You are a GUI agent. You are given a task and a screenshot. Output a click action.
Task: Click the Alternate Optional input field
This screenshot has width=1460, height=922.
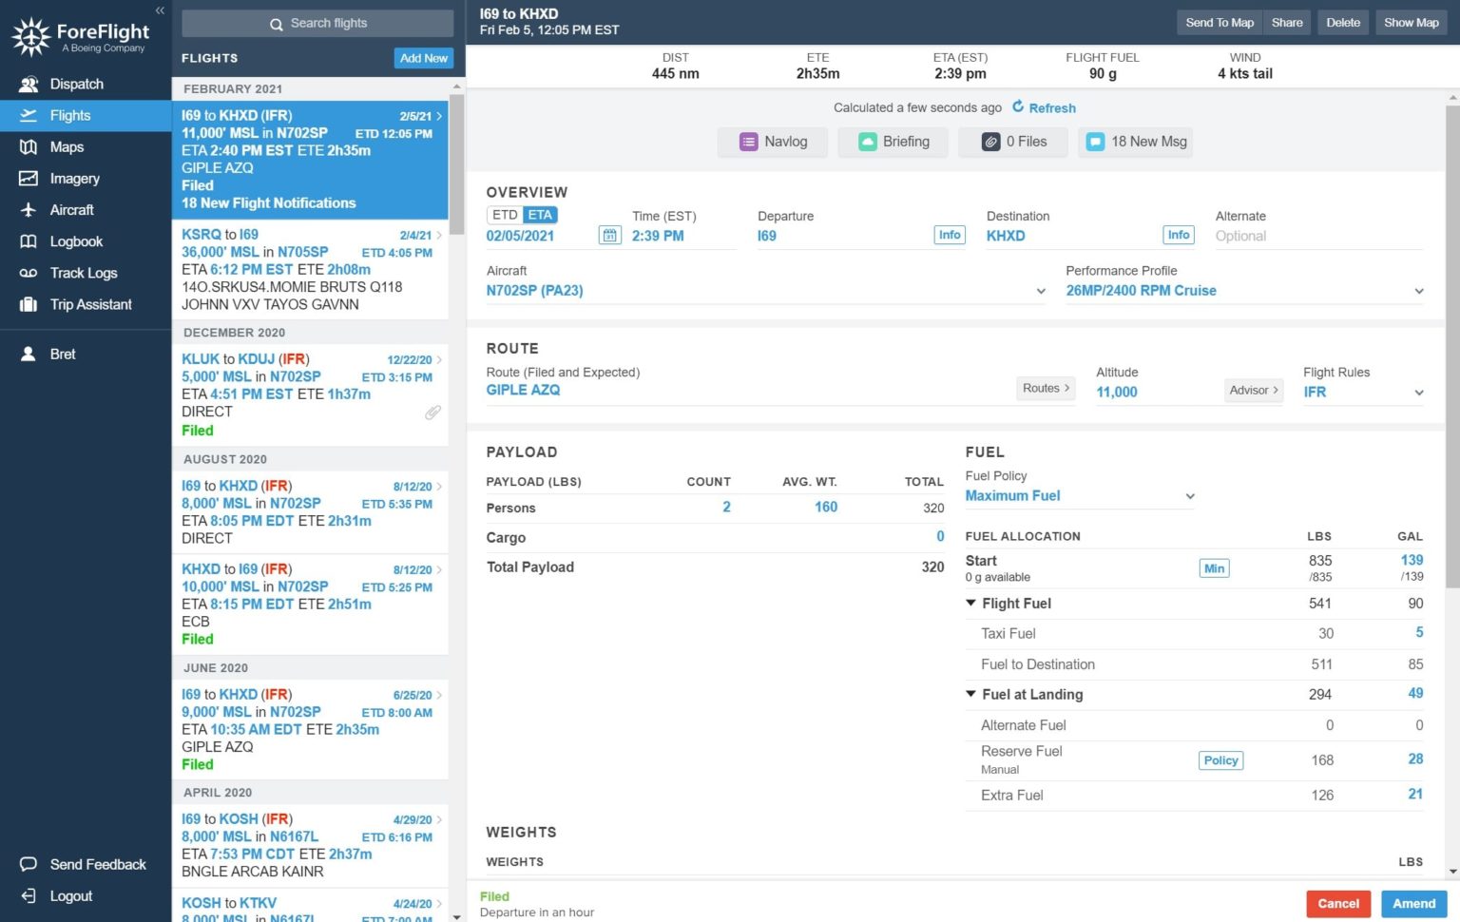tap(1312, 236)
